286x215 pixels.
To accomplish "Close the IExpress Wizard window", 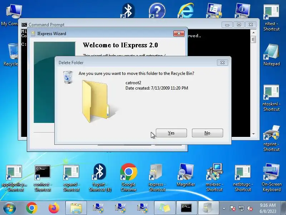I will tap(179, 33).
